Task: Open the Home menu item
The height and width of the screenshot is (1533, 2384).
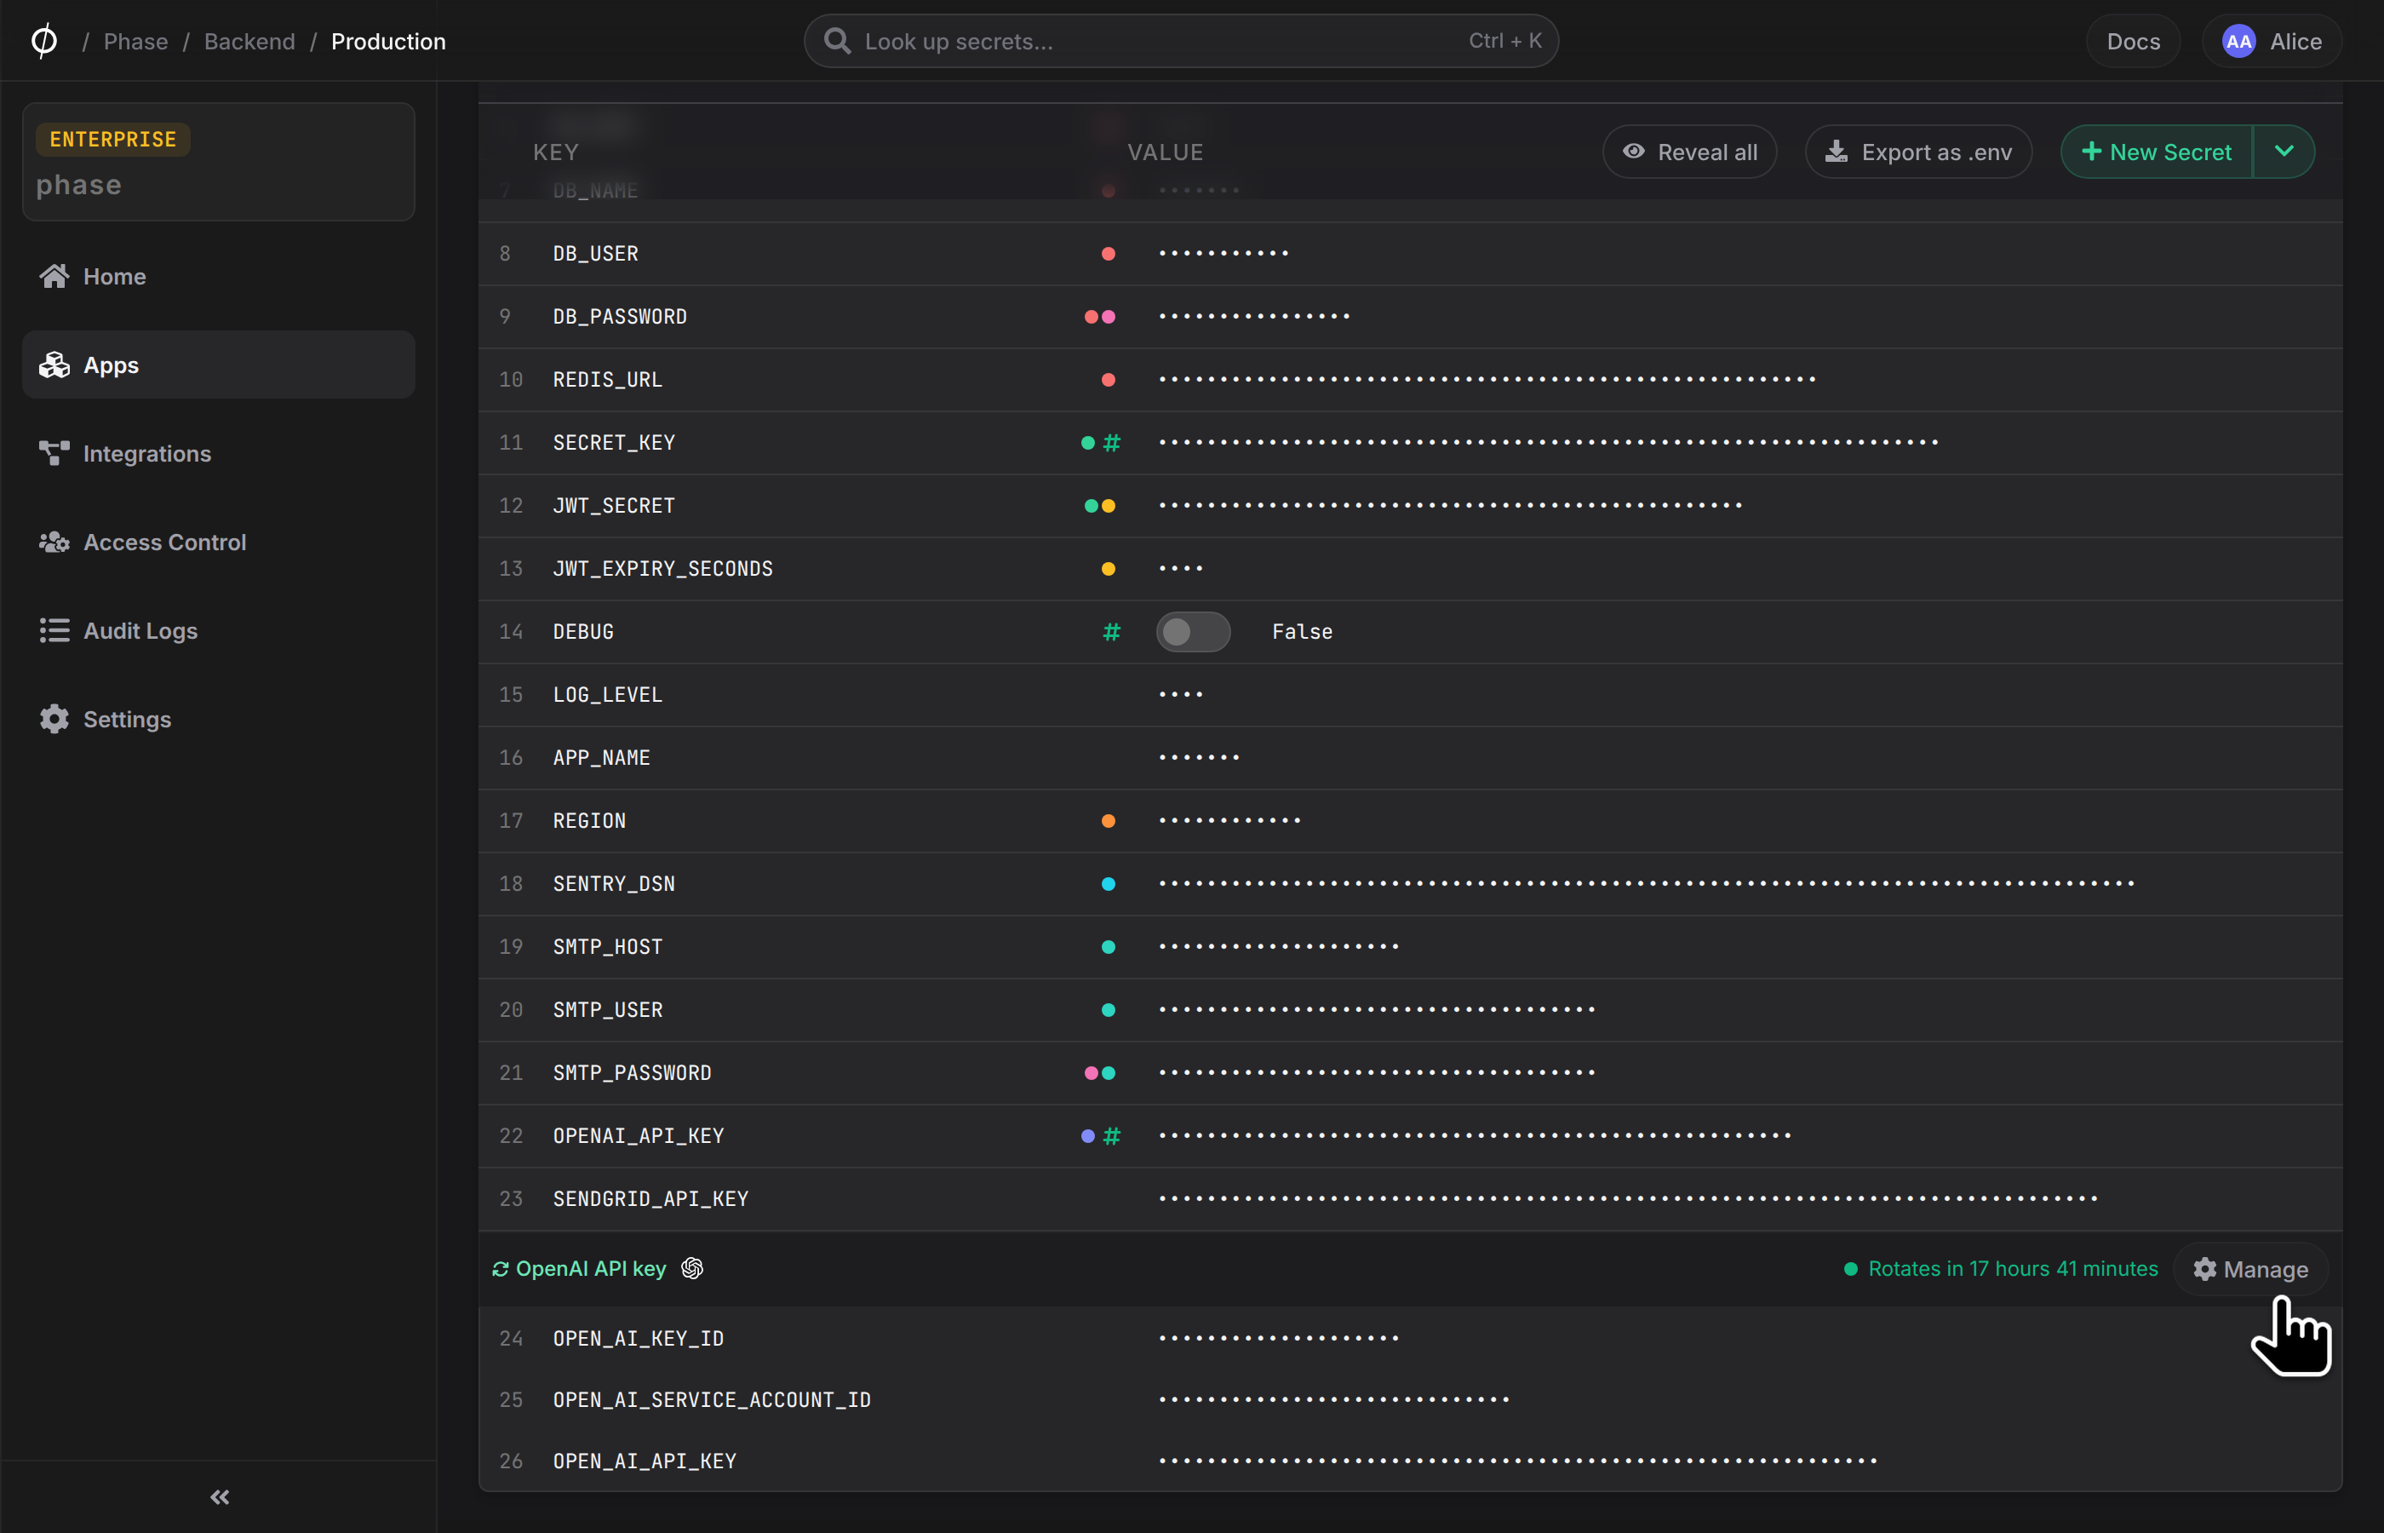Action: click(x=218, y=276)
